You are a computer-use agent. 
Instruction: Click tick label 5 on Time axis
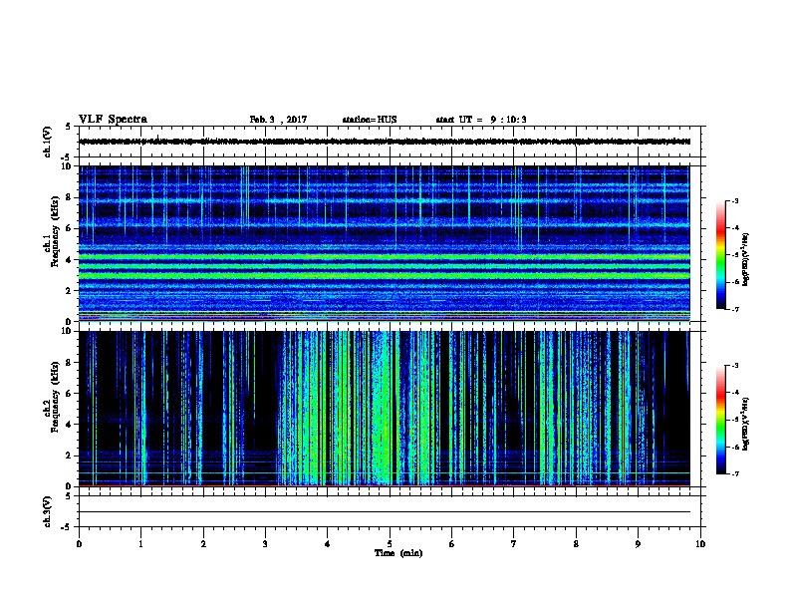pyautogui.click(x=390, y=544)
